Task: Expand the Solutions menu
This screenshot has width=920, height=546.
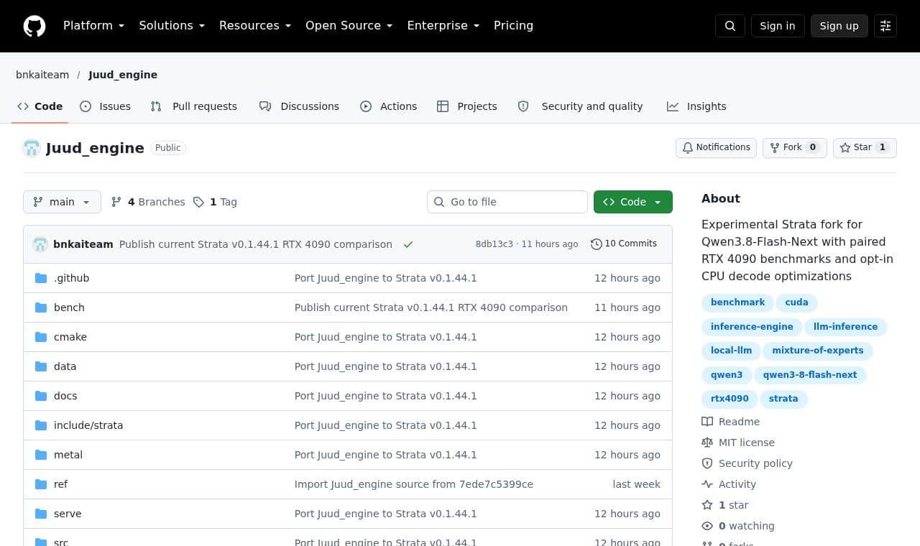Action: [x=172, y=26]
